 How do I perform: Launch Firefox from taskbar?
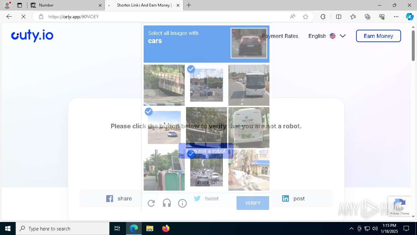165,228
